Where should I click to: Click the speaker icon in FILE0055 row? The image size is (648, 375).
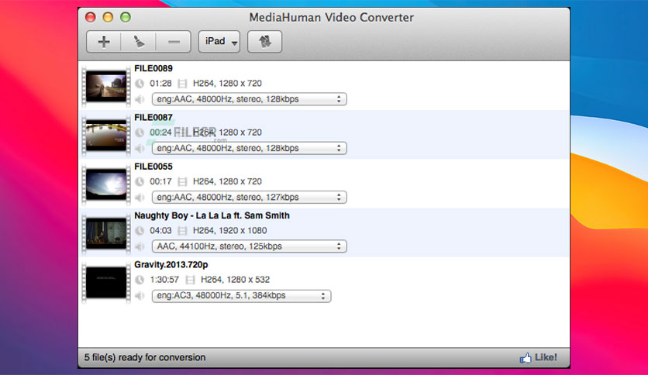pos(140,198)
